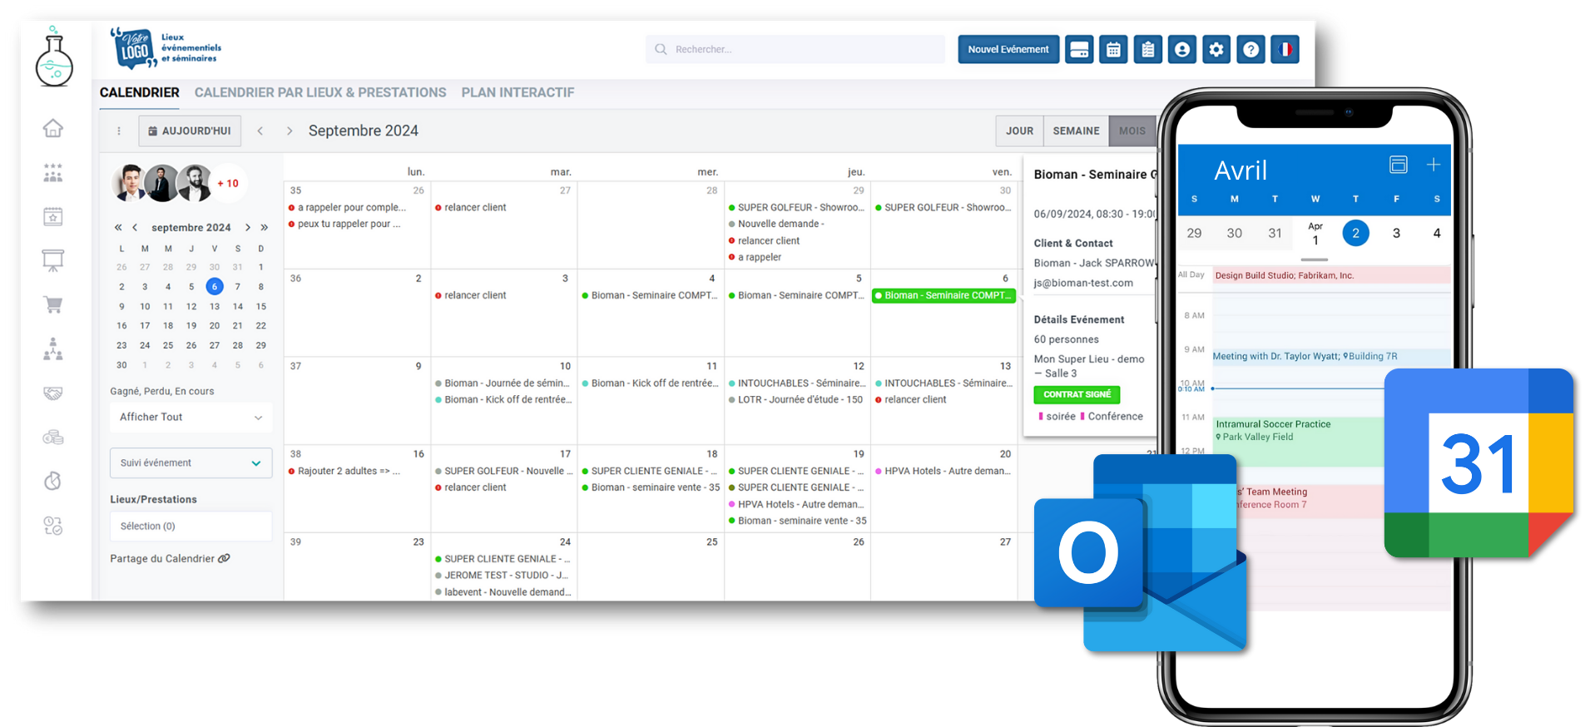Click the CONTRAT SIGNÉ status badge
Image resolution: width=1585 pixels, height=727 pixels.
pos(1077,394)
